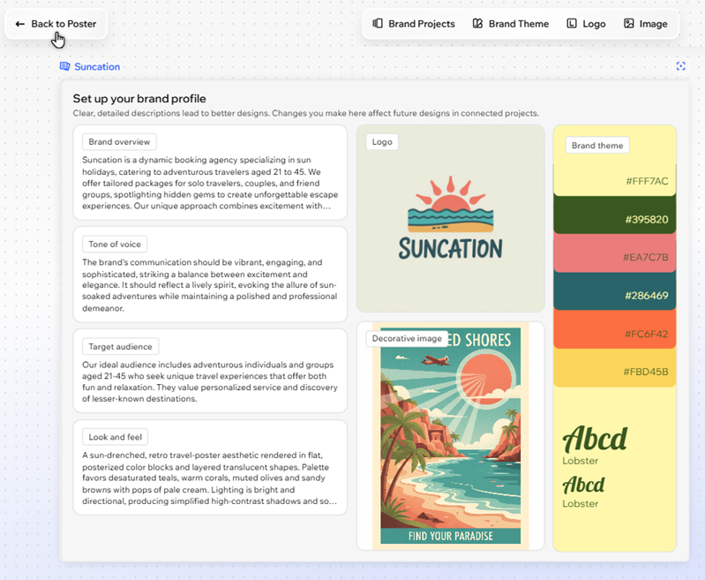The width and height of the screenshot is (705, 580).
Task: Click the Logo label tag
Action: (x=382, y=142)
